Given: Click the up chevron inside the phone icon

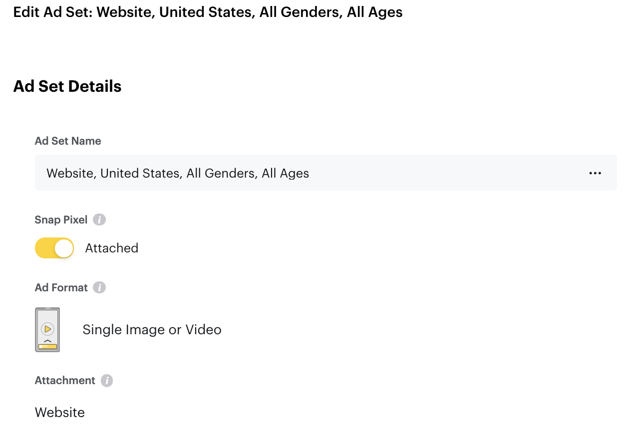Looking at the screenshot, I should pyautogui.click(x=47, y=340).
